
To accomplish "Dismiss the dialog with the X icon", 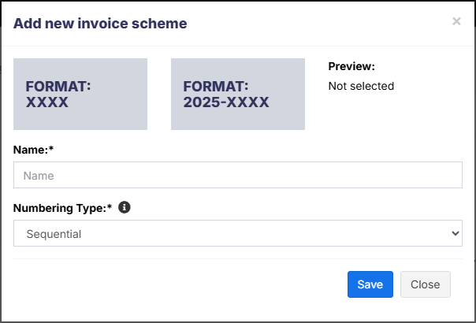I will [456, 22].
